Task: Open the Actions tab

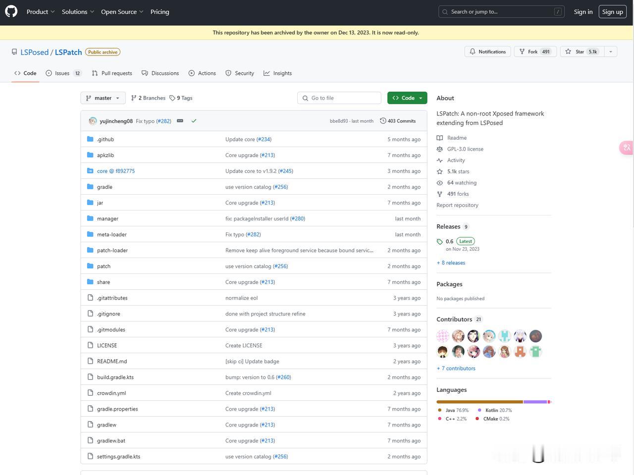Action: 202,73
